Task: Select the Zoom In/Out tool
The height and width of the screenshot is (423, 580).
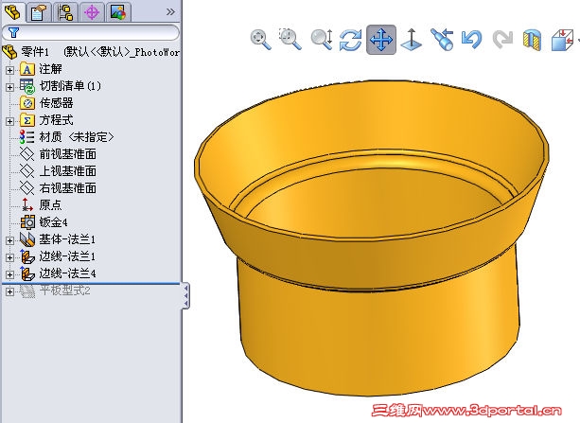Action: (x=321, y=39)
